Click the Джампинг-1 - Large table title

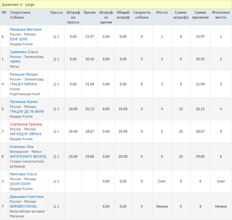coord(18,5)
